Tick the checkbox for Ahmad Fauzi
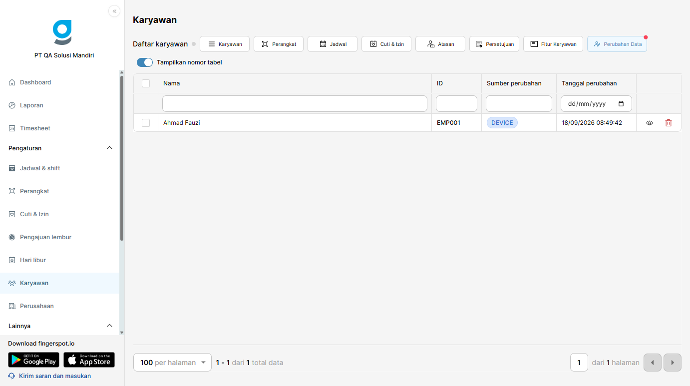The height and width of the screenshot is (386, 690). coord(146,123)
